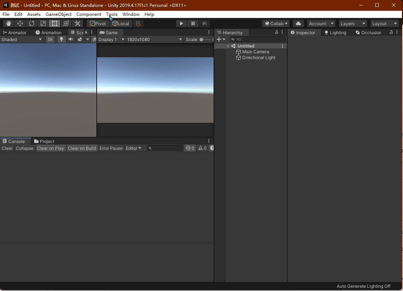Toggle scene lighting bulb icon

[61, 39]
